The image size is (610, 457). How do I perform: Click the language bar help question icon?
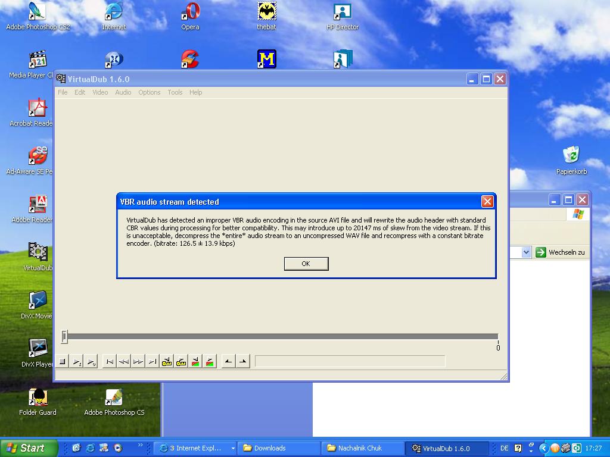click(x=518, y=448)
